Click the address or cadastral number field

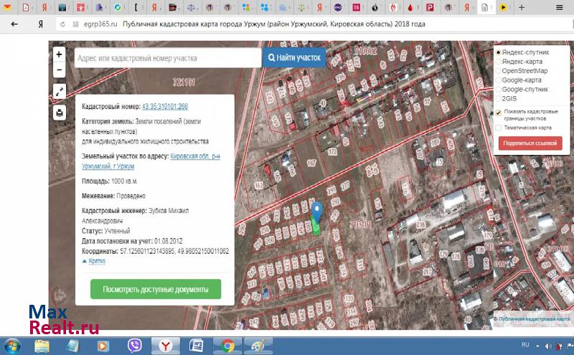click(166, 58)
